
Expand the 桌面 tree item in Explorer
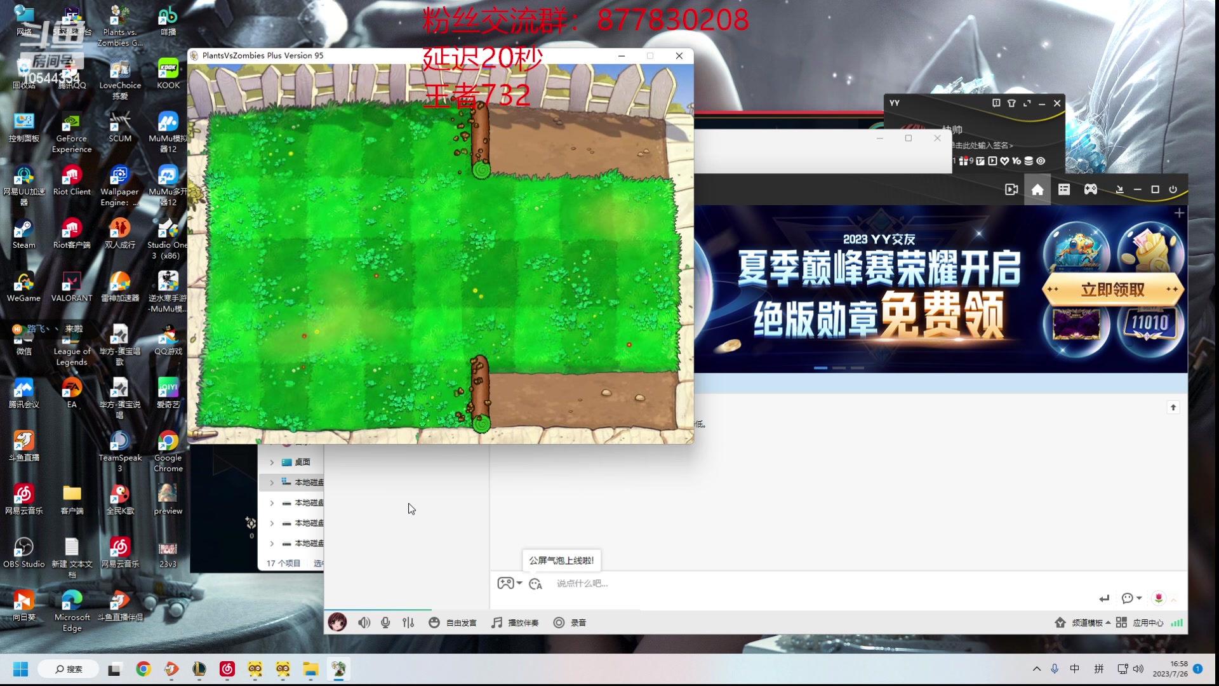click(x=272, y=462)
